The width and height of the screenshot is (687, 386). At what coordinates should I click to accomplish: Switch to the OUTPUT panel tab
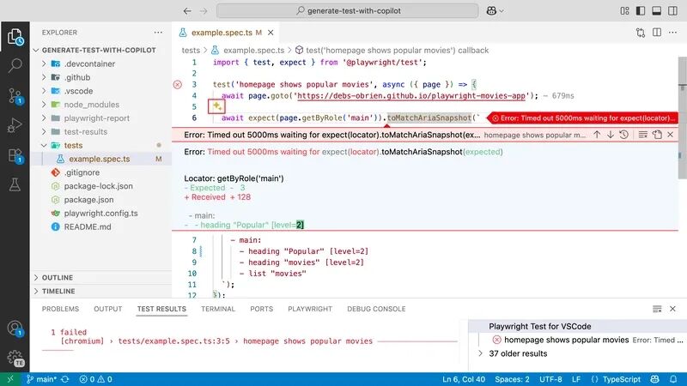click(x=108, y=309)
